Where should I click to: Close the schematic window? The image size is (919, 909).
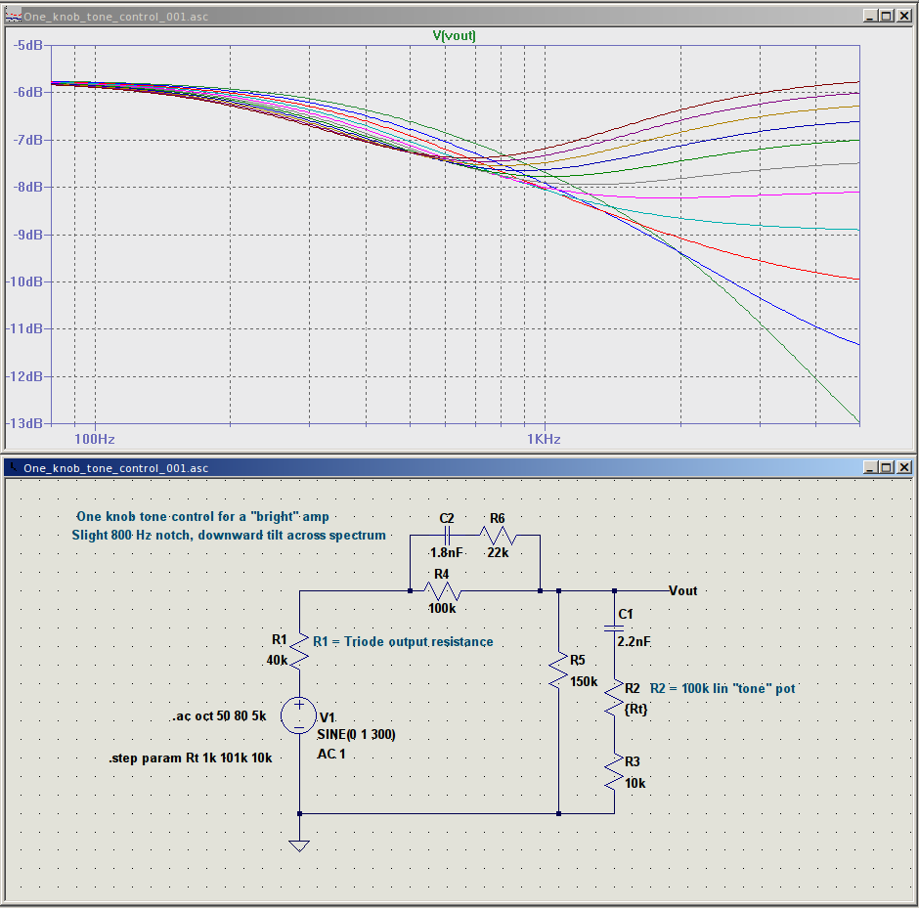904,467
